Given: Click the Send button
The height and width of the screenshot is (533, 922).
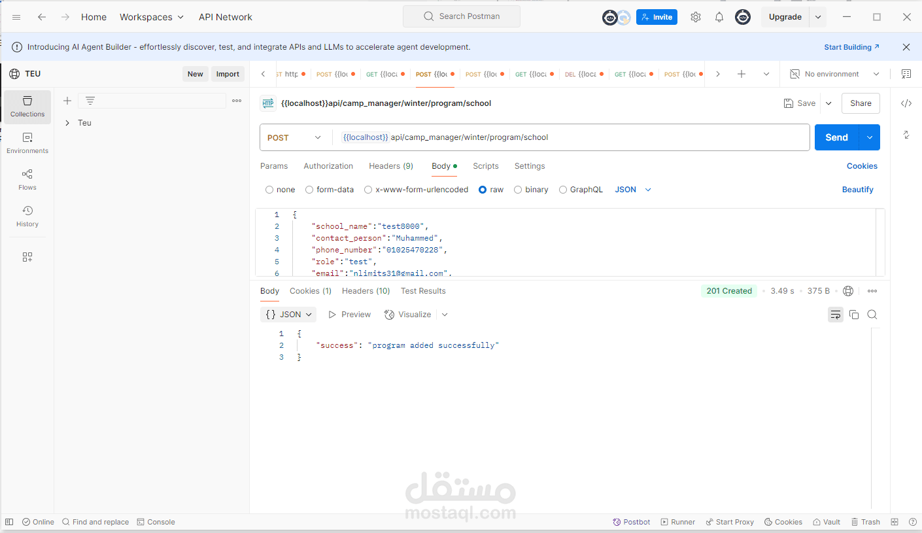Looking at the screenshot, I should click(837, 137).
